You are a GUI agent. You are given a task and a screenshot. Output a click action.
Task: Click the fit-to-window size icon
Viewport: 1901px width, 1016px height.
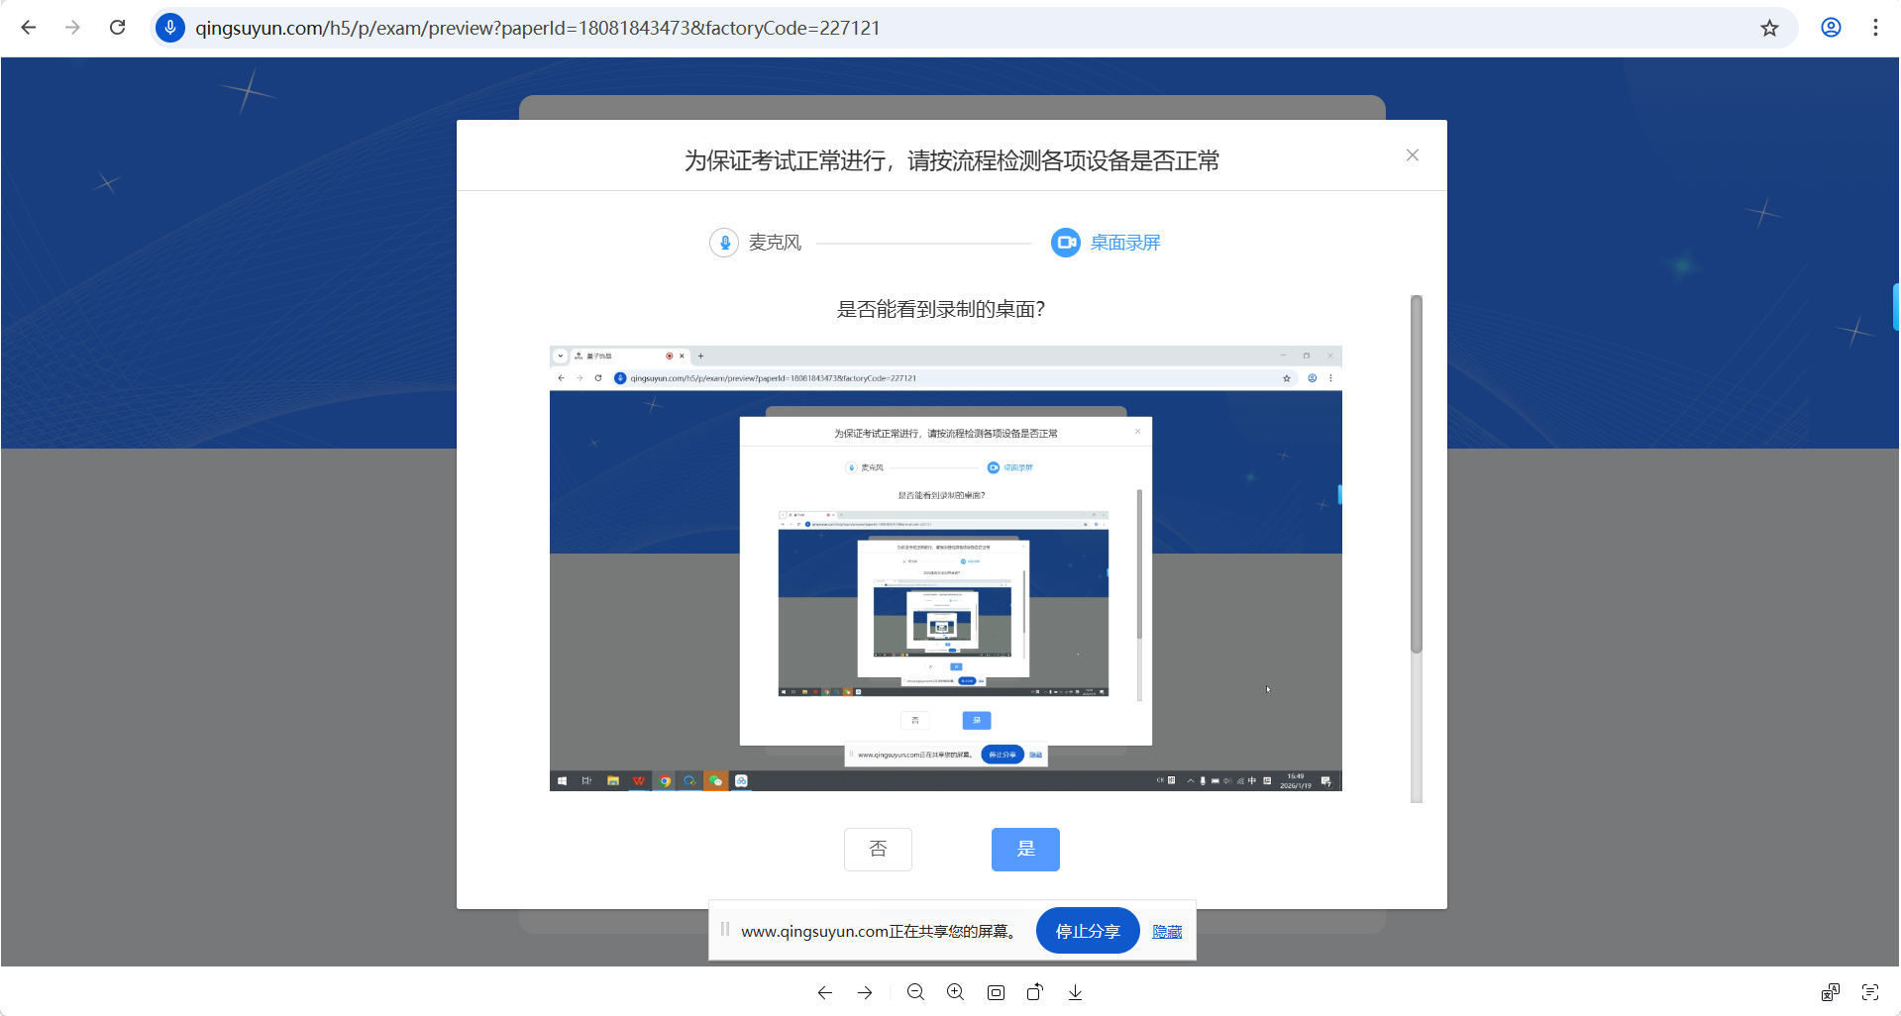pos(996,992)
